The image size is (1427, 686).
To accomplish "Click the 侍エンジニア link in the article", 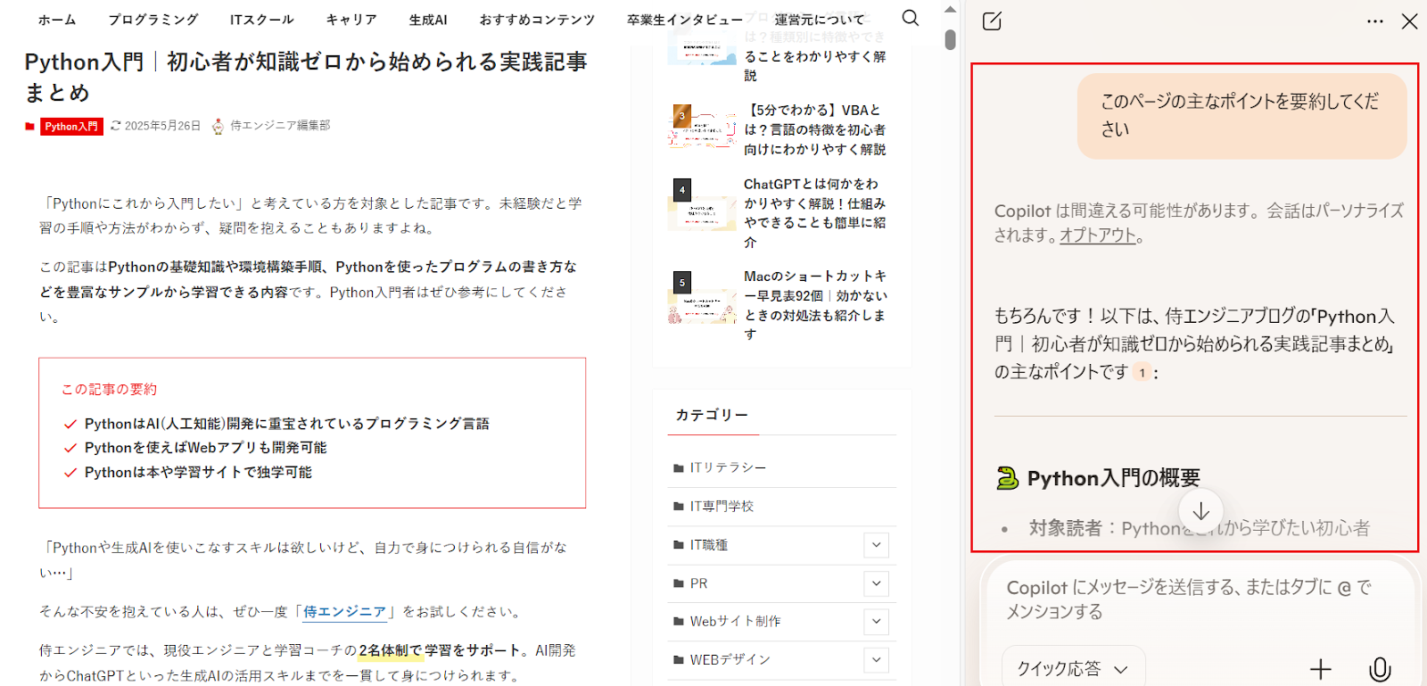I will pos(344,611).
